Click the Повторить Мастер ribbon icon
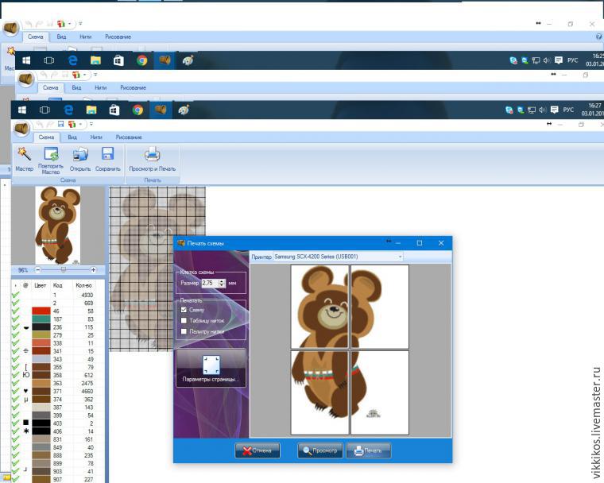 [51, 154]
